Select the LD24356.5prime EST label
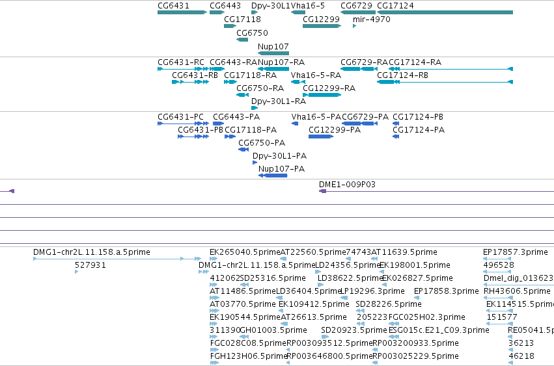Viewport: 554px width, 366px height. point(348,265)
